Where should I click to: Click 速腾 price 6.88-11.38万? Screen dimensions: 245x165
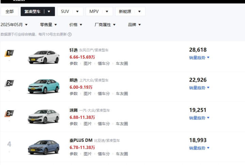pyautogui.click(x=82, y=117)
